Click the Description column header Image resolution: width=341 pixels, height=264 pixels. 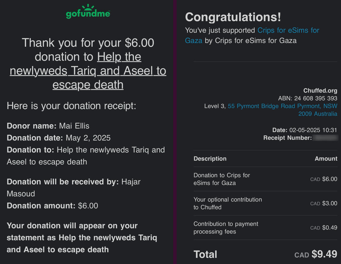pos(210,159)
